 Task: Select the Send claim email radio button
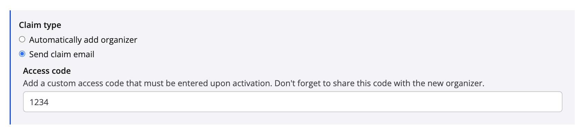pos(22,54)
